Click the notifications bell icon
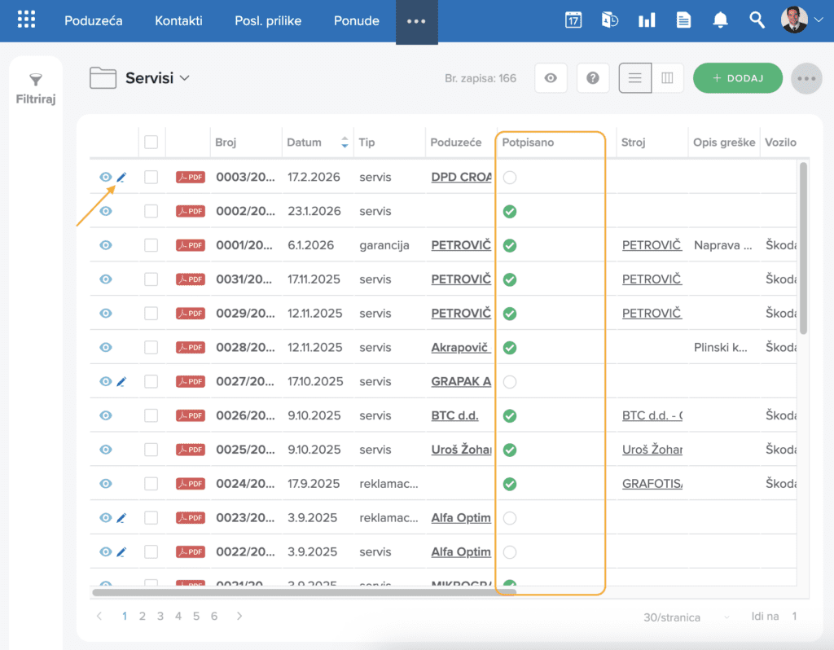Image resolution: width=834 pixels, height=650 pixels. [x=720, y=20]
